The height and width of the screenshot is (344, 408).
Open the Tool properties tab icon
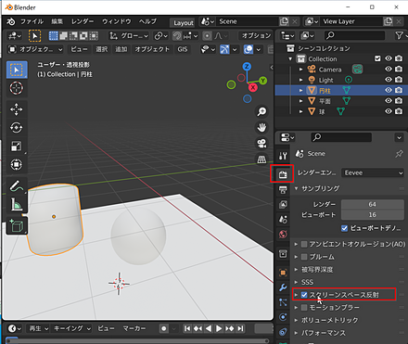[283, 156]
